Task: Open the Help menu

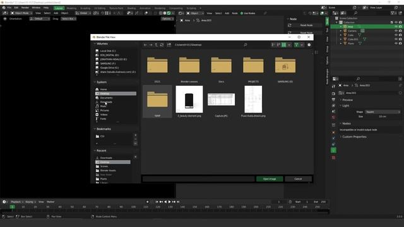Action: (x=46, y=8)
